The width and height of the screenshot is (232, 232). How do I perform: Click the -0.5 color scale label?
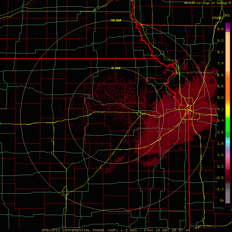(219, 178)
